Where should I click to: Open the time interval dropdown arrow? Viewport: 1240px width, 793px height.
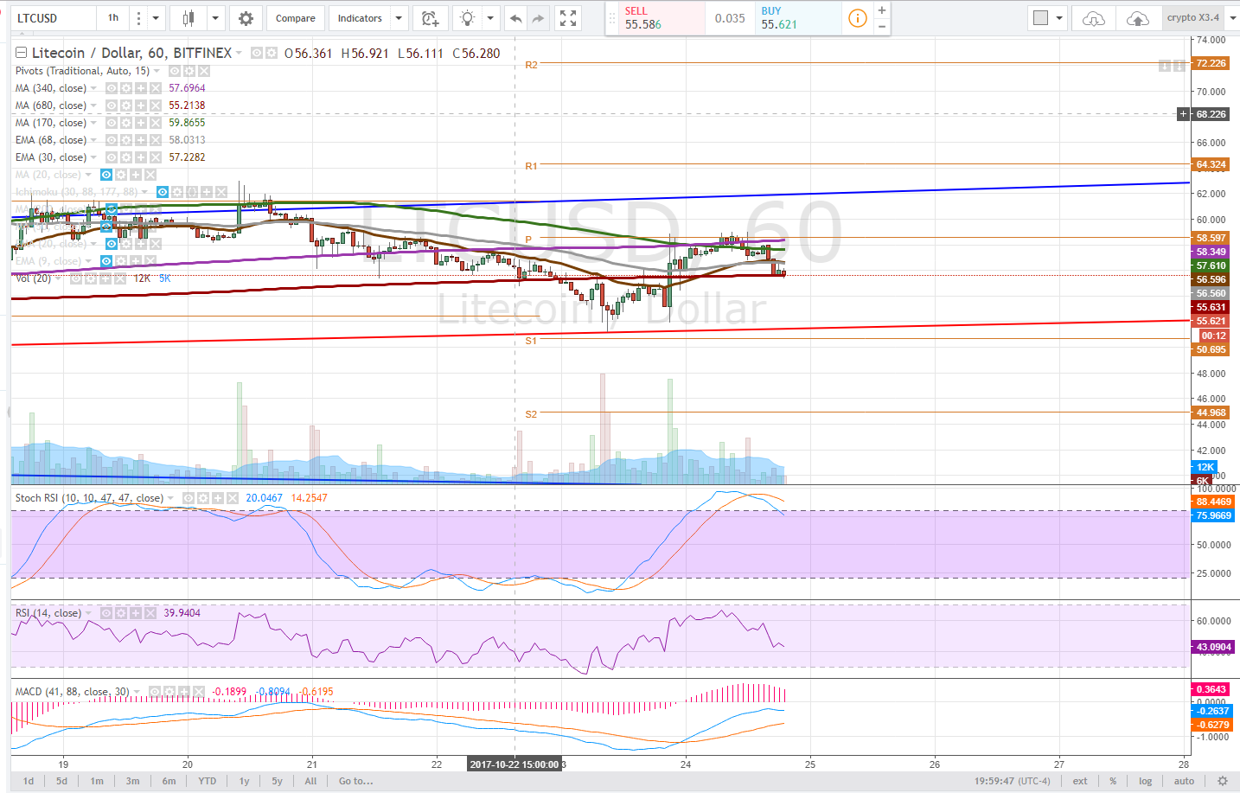156,18
